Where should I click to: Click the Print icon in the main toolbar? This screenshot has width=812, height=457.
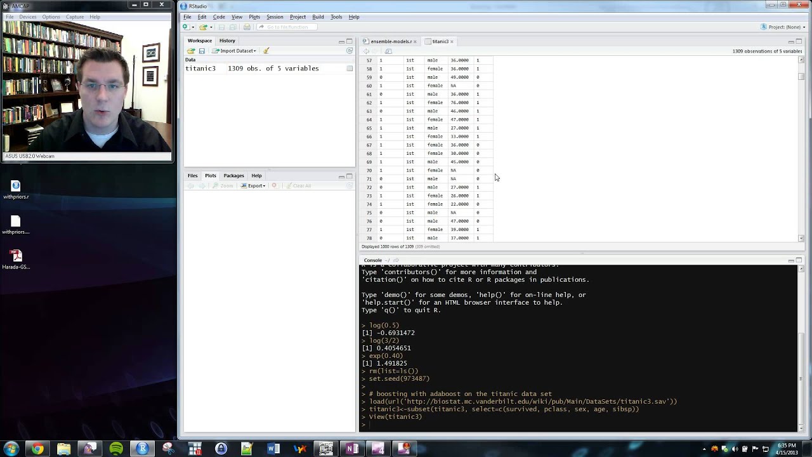(247, 27)
